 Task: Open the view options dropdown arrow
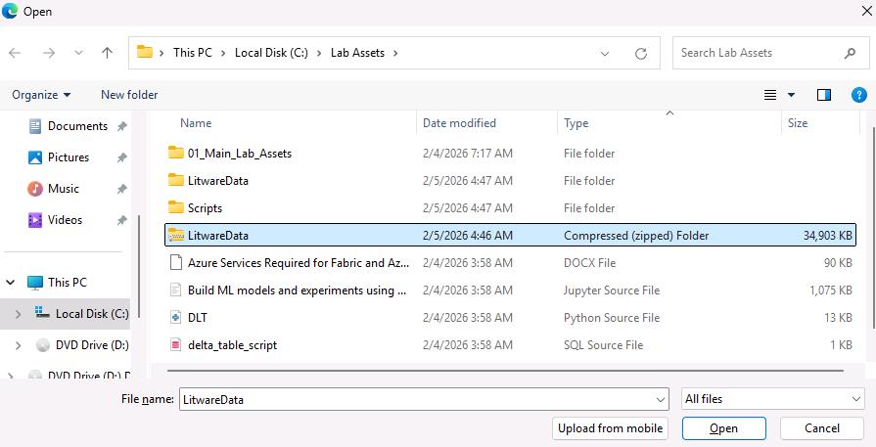click(x=791, y=95)
